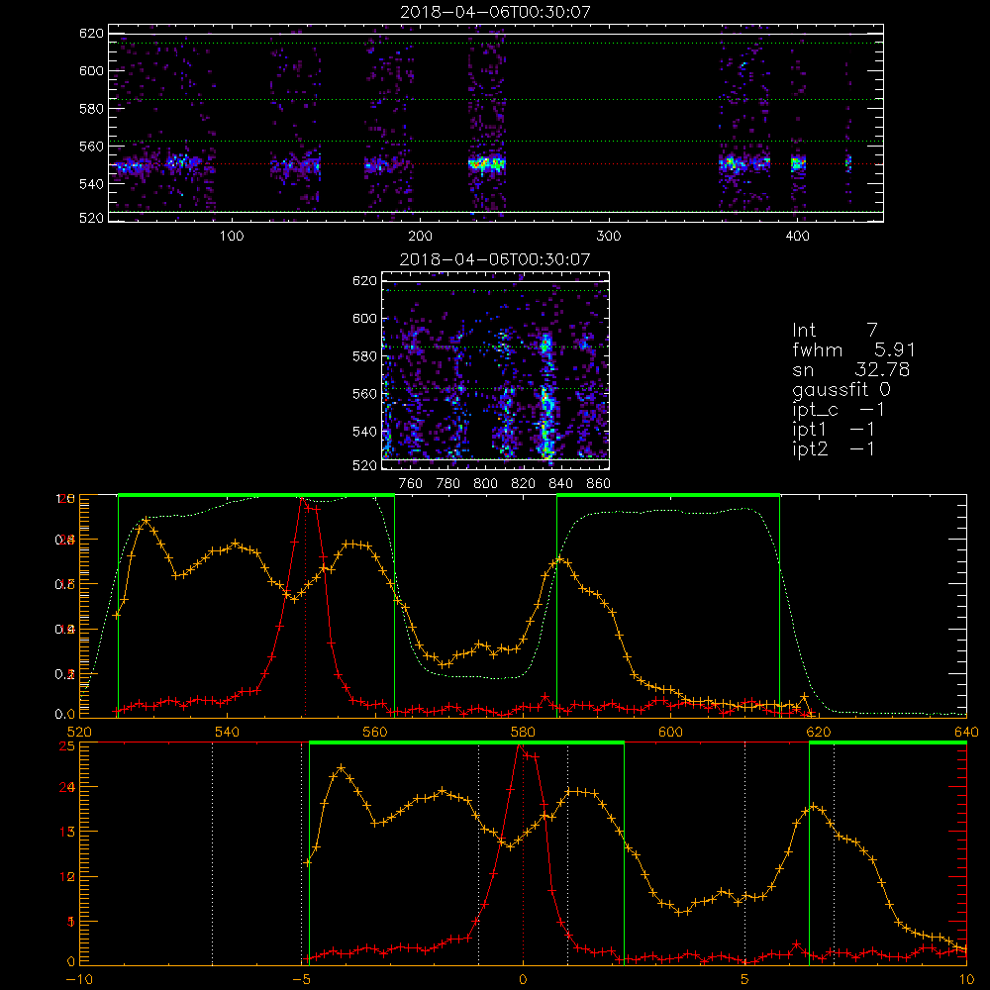
Task: Click x-axis label 800 on the middle image
Action: [x=485, y=484]
